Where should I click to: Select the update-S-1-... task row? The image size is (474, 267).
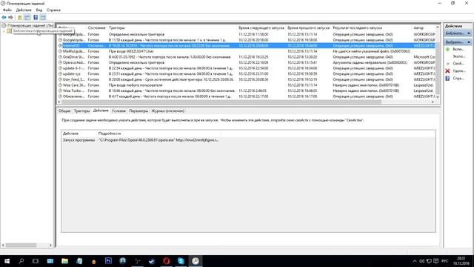click(247, 68)
